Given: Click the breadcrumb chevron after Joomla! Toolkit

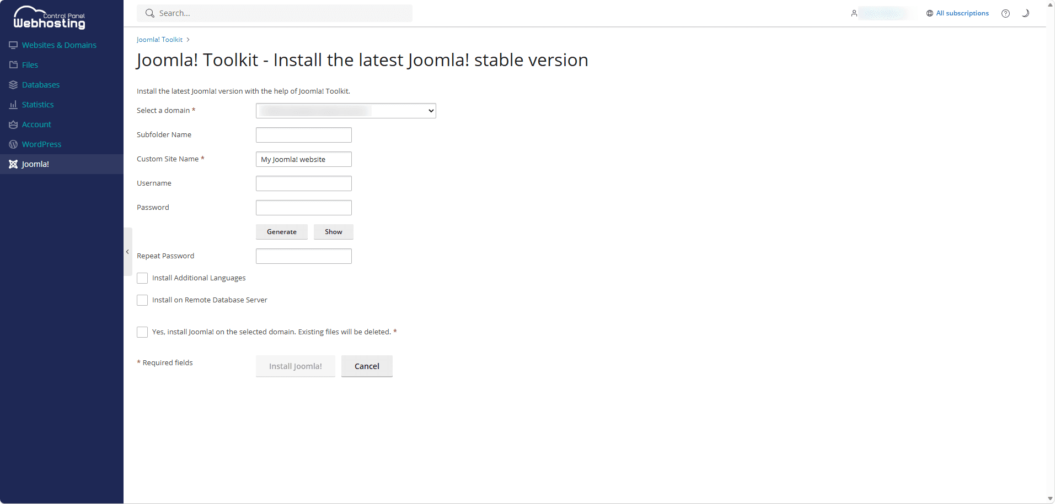Looking at the screenshot, I should [x=188, y=40].
